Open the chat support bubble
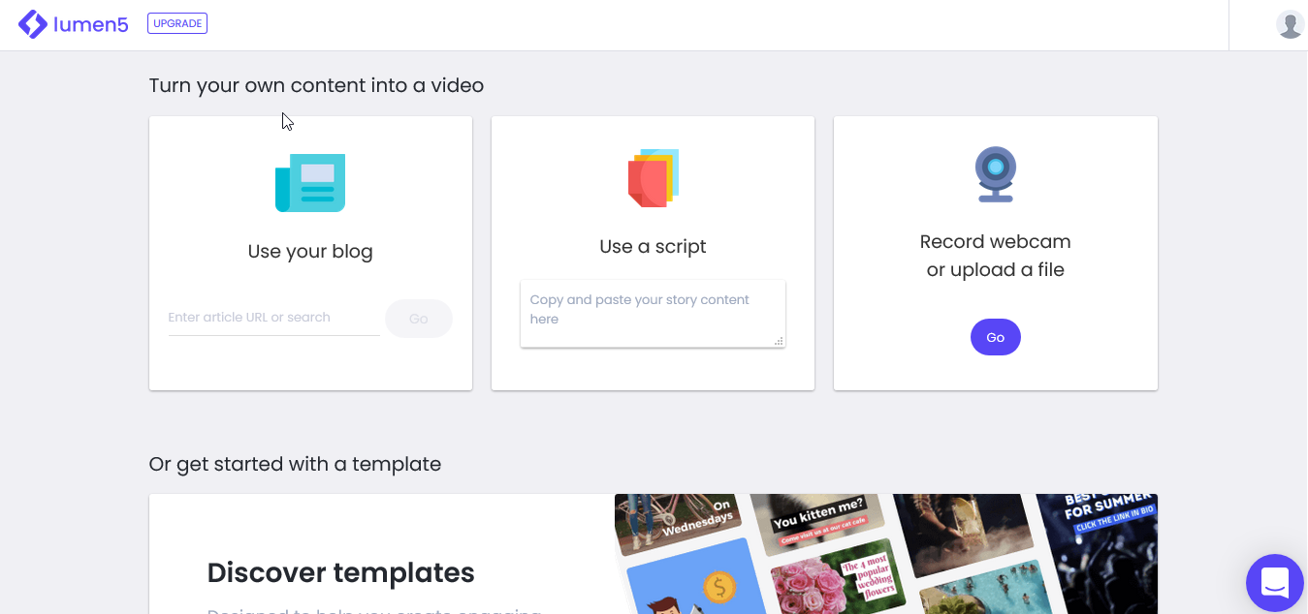 click(1275, 583)
